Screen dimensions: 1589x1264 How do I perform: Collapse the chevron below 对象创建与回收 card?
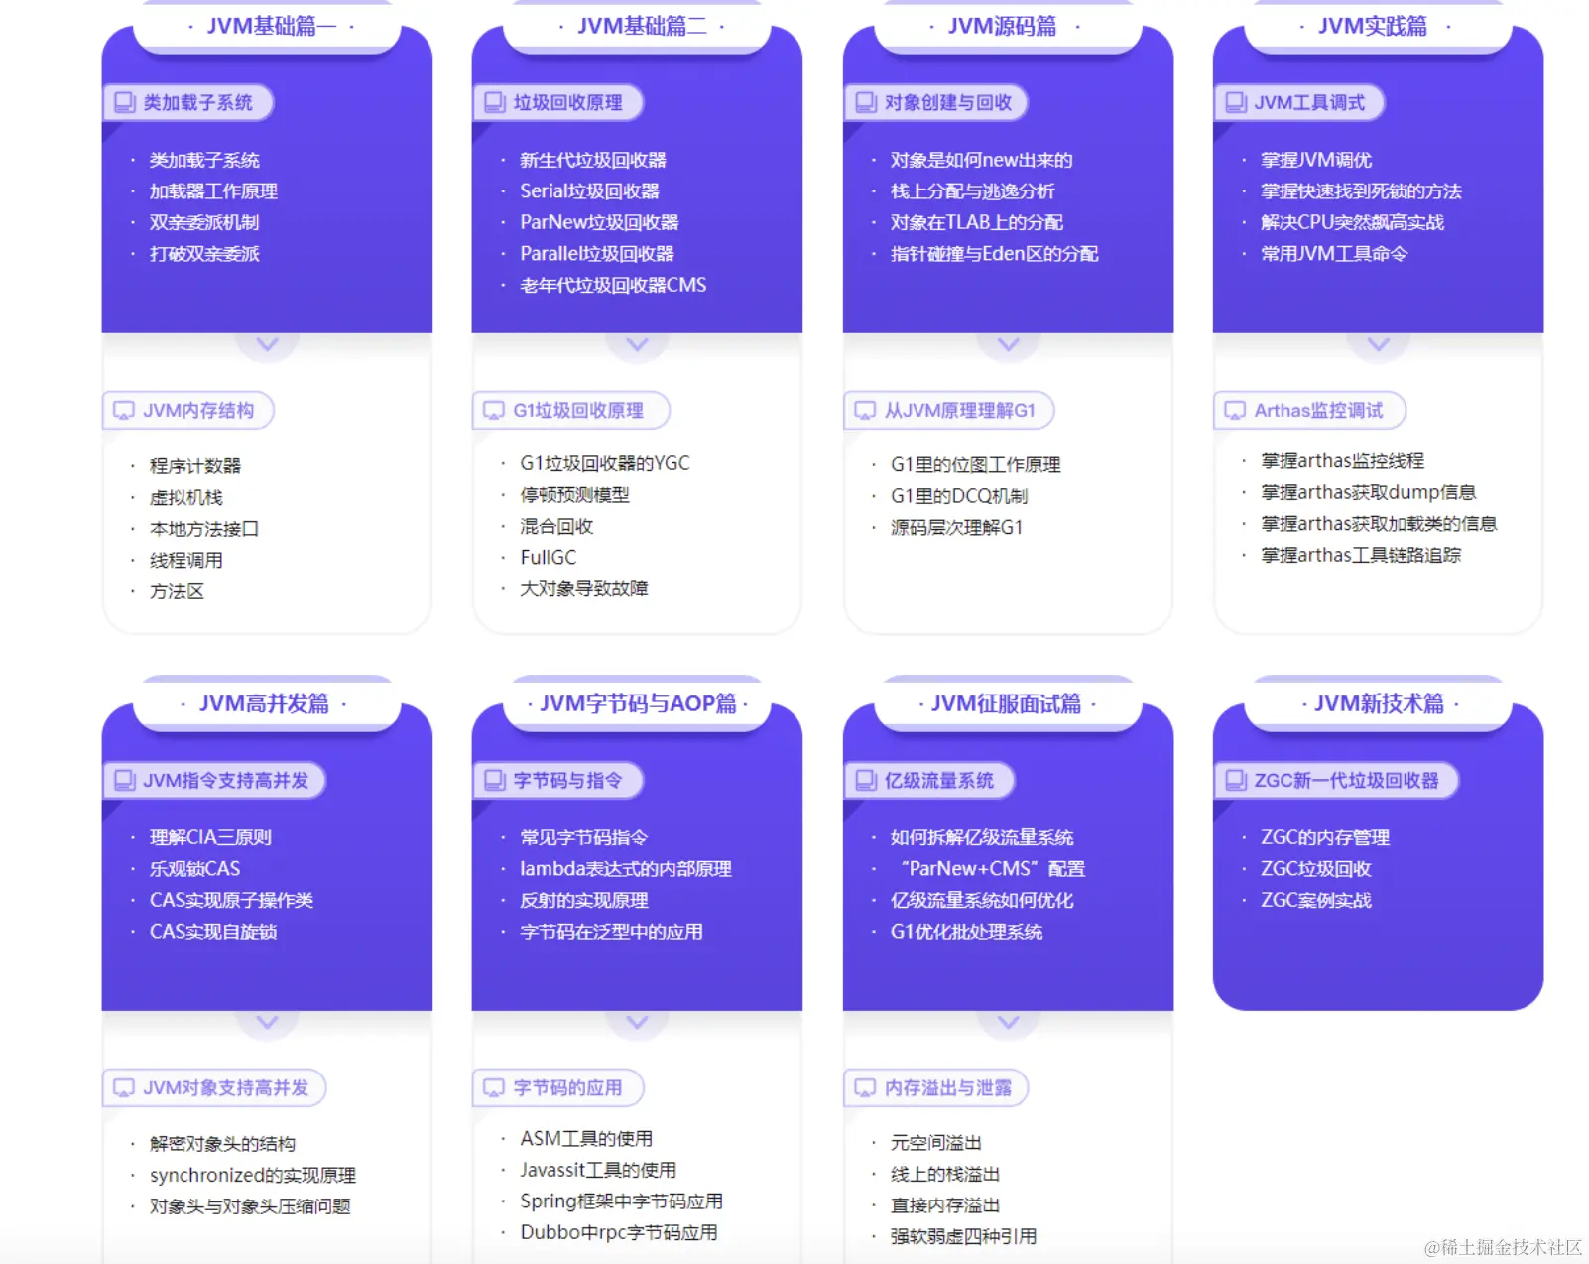point(1008,344)
